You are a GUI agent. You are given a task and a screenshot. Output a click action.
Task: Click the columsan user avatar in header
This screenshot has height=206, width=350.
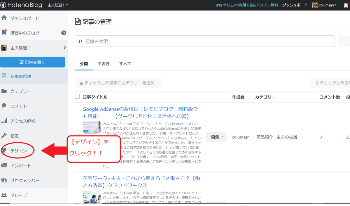[315, 5]
